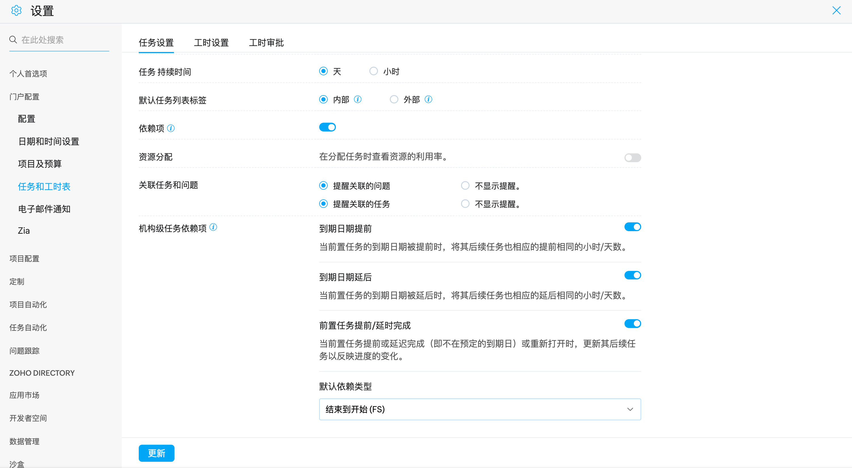The image size is (852, 468).
Task: Toggle the 依赖项 switch off
Action: tap(327, 127)
